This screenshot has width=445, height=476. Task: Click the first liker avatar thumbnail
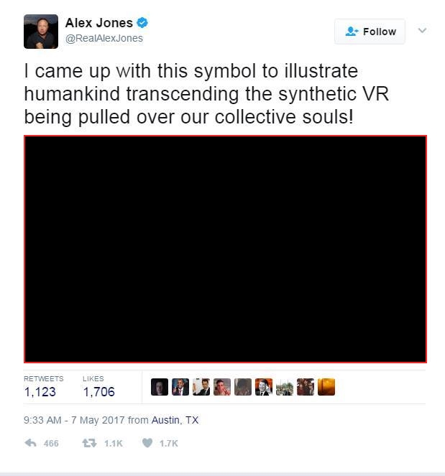(160, 387)
